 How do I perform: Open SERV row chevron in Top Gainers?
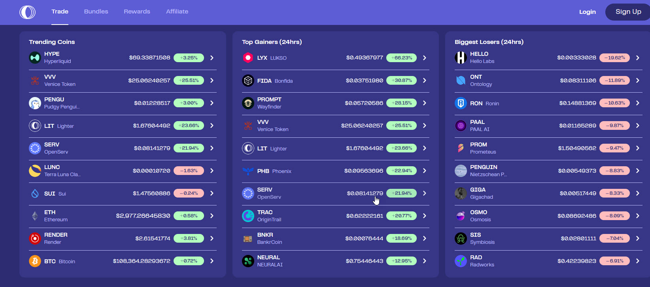[x=425, y=193]
